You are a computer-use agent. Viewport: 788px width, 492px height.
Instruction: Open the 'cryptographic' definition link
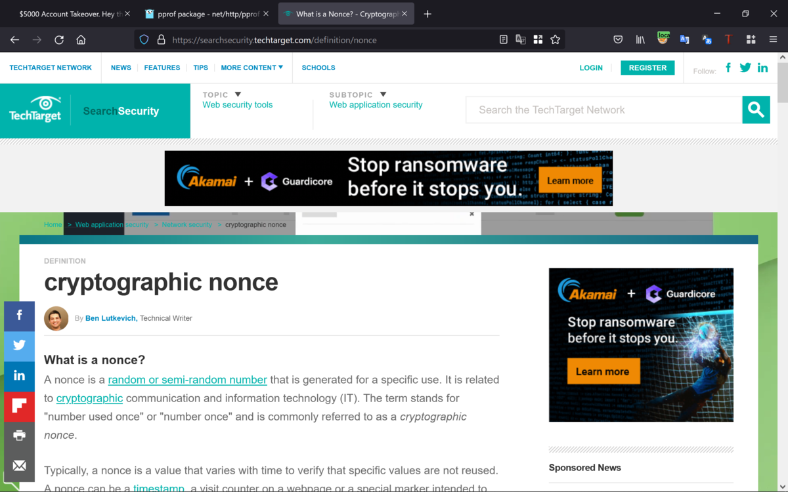[89, 398]
